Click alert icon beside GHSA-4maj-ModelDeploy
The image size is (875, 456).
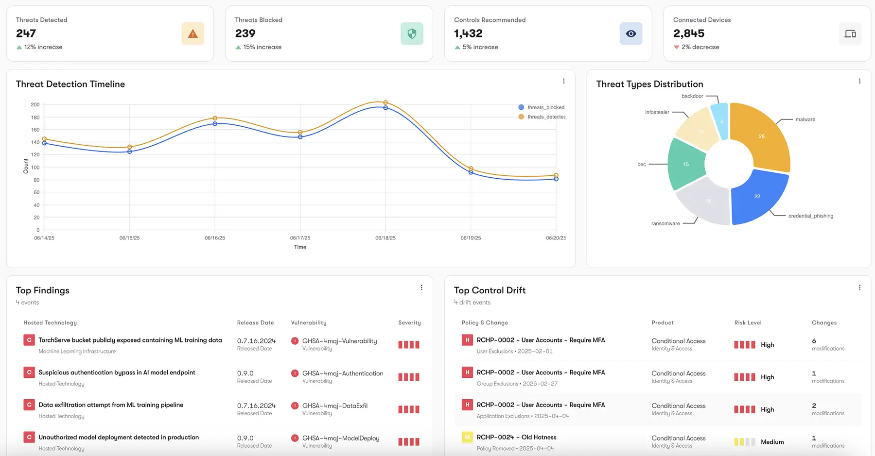[x=295, y=438]
